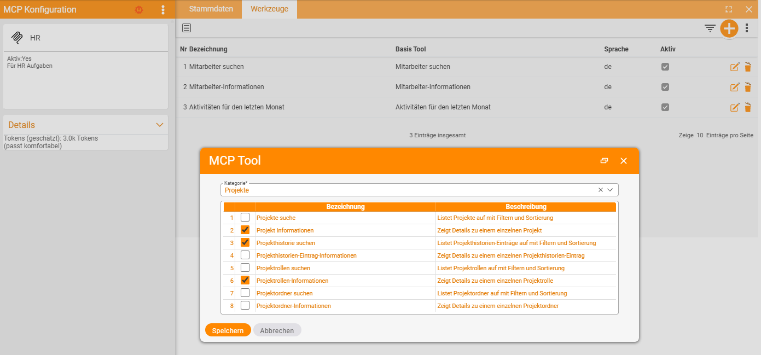Edit the Aktivitäten für den letzten Monat row

[735, 107]
